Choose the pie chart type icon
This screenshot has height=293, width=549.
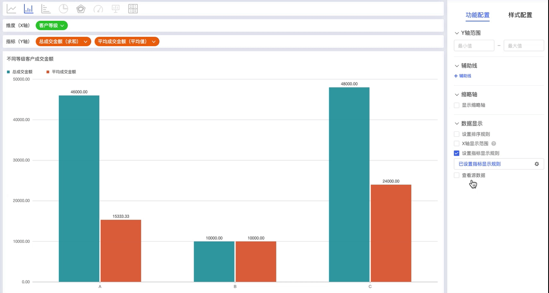click(63, 9)
